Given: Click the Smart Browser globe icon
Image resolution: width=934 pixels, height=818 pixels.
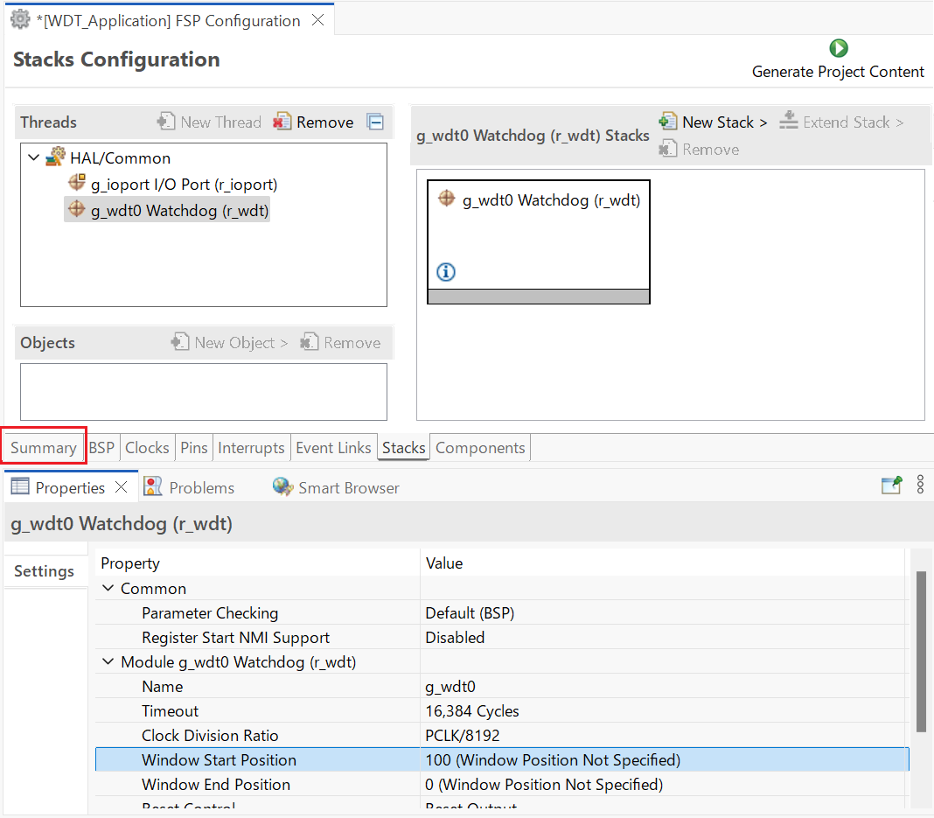Looking at the screenshot, I should click(282, 486).
